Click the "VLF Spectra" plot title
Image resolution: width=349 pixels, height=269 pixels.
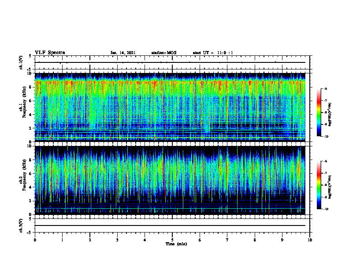(50, 53)
